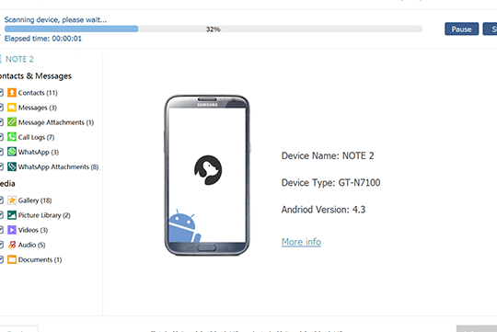This screenshot has width=497, height=332.
Task: Click the red Audio icon
Action: (x=12, y=245)
